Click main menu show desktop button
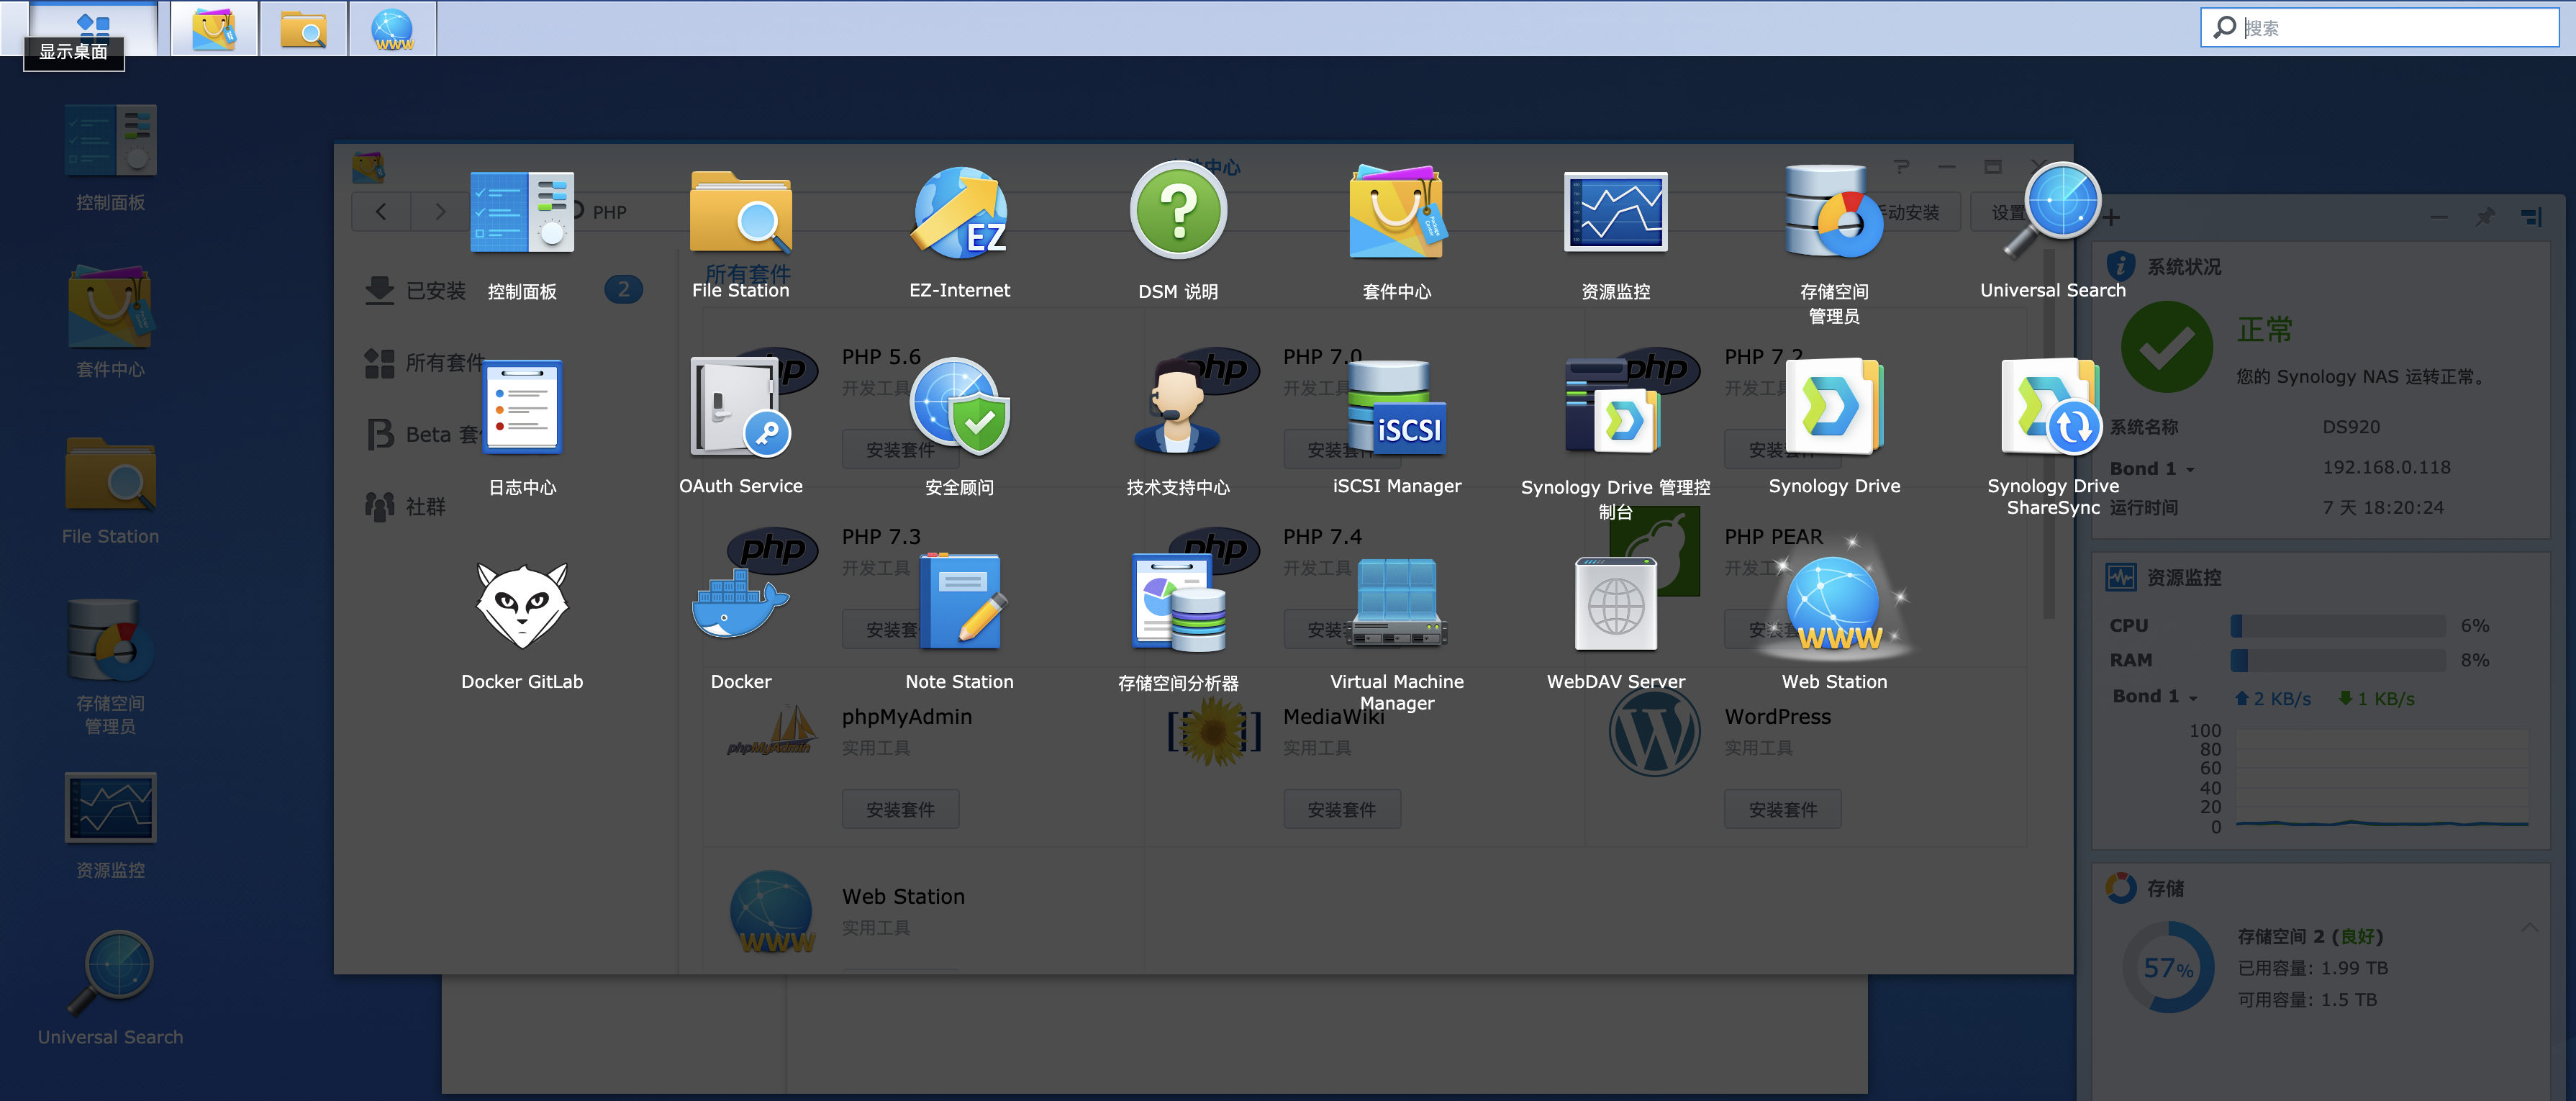 tap(94, 27)
